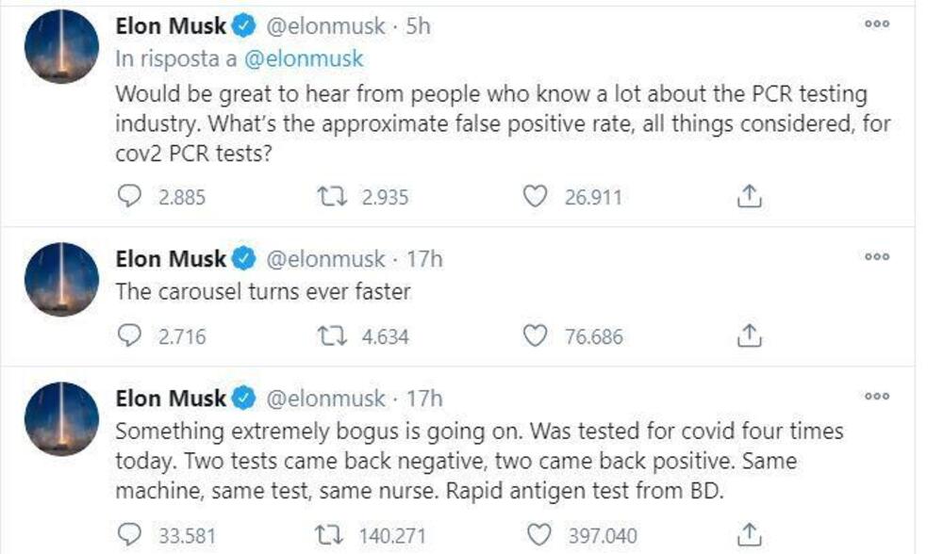Image resolution: width=943 pixels, height=554 pixels.
Task: Like the 'Something extremely bogus' tweet
Action: point(535,536)
